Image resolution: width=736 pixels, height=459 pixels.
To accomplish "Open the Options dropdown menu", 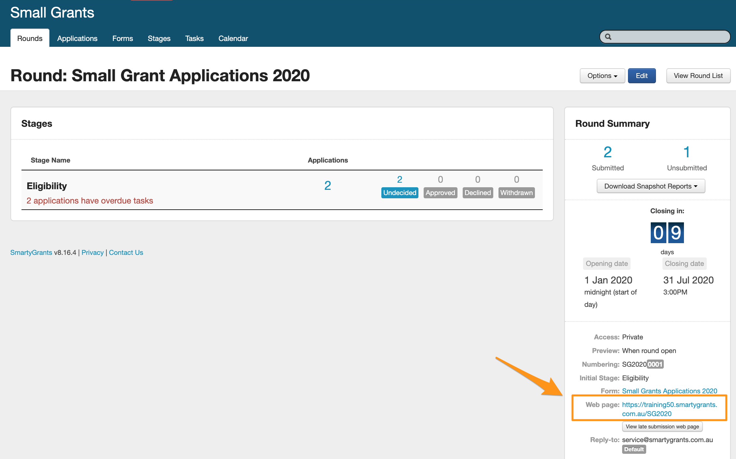I will click(x=602, y=76).
